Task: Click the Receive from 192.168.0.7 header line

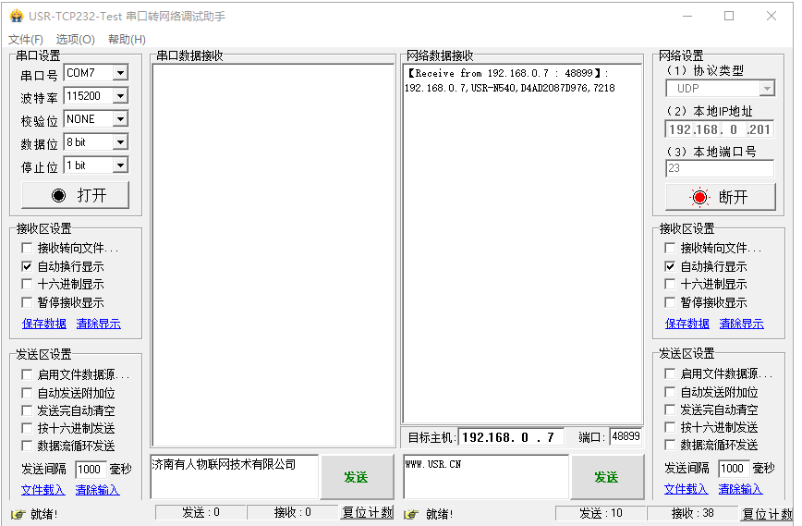Action: tap(507, 73)
